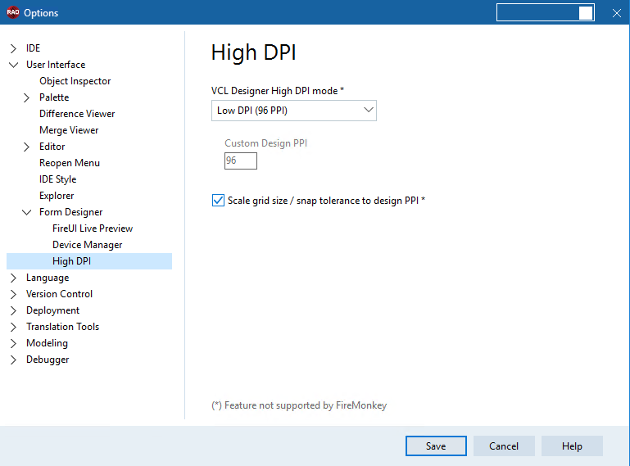Viewport: 630px width, 466px height.
Task: Select Deployment category
Action: pos(53,310)
